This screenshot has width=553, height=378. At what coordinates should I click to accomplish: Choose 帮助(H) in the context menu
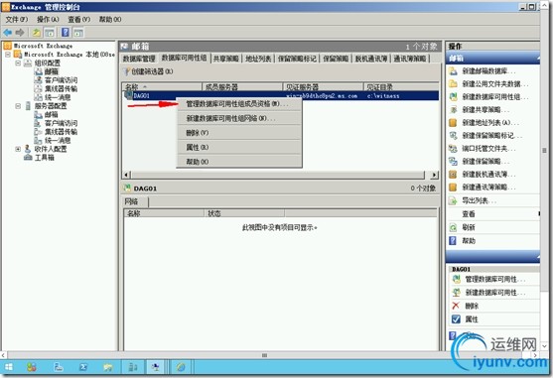(239, 162)
